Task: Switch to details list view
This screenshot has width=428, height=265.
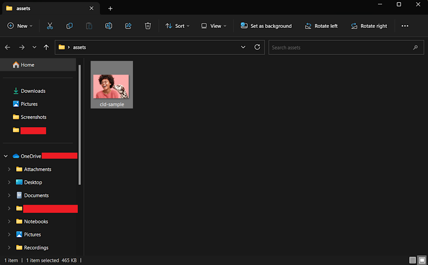Action: [x=413, y=260]
